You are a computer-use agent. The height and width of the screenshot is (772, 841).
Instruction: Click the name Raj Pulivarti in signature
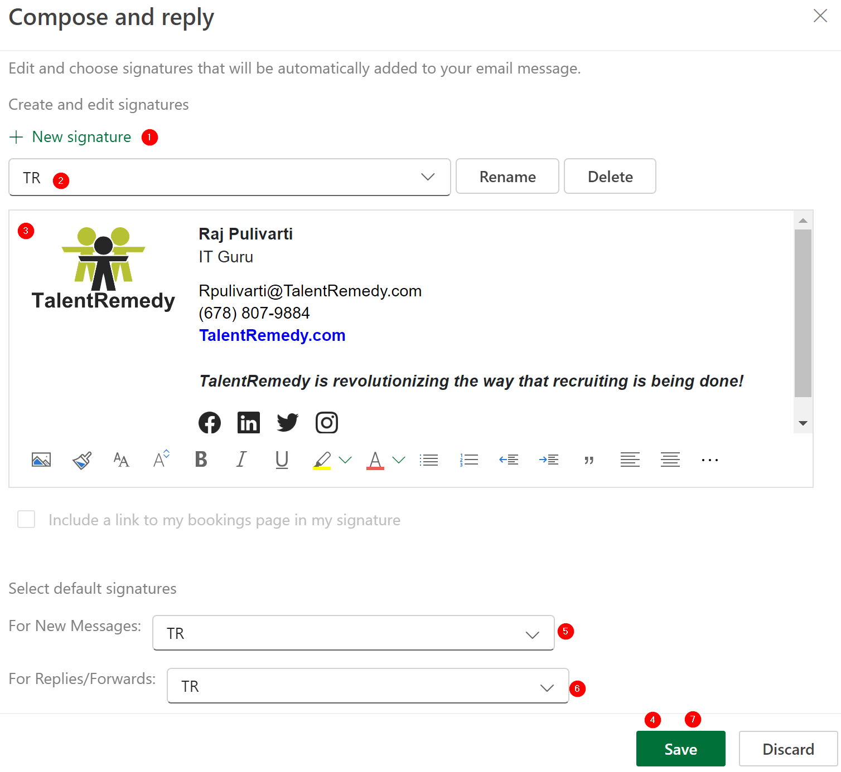tap(245, 234)
